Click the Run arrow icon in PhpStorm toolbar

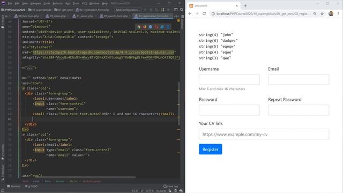click(x=145, y=10)
